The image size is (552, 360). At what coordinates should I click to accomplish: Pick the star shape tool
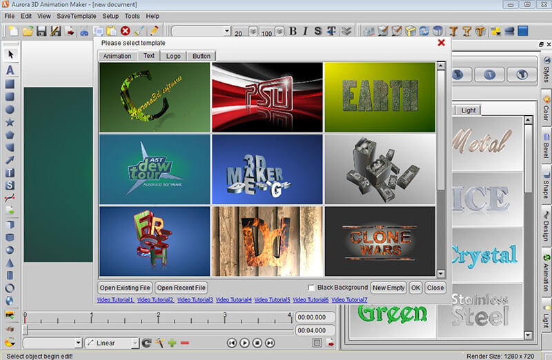[10, 122]
